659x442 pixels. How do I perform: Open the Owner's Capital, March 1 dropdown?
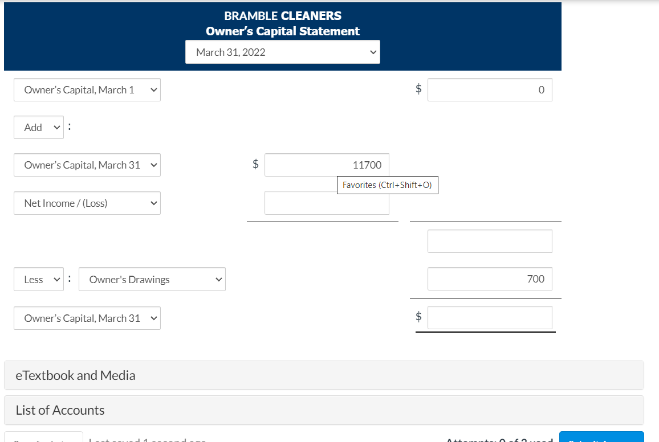(x=87, y=89)
